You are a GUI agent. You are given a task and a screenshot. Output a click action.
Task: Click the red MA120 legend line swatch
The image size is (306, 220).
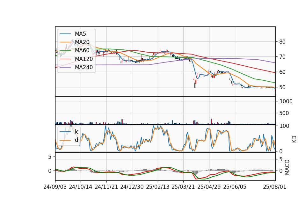tap(65, 59)
